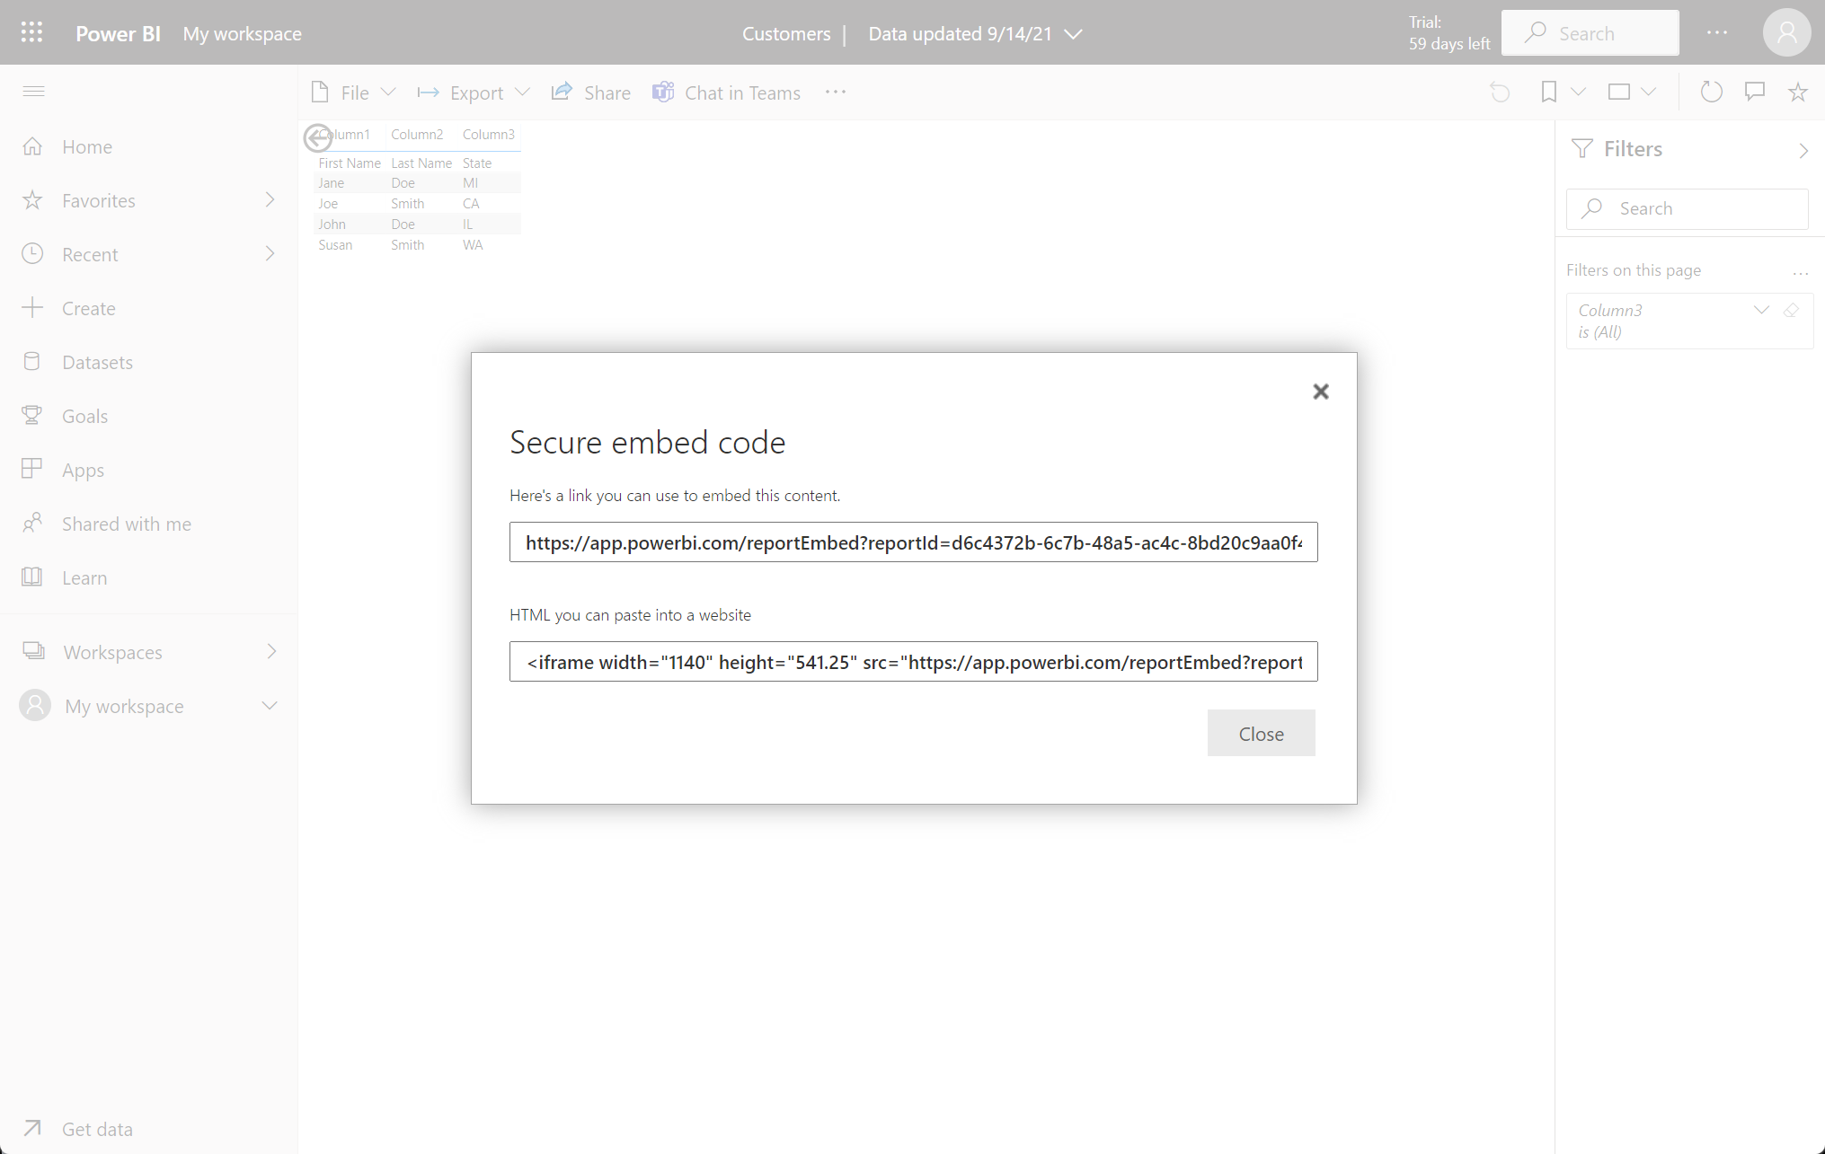This screenshot has height=1154, width=1825.
Task: Collapse the Filters pane chevron
Action: pos(1803,150)
